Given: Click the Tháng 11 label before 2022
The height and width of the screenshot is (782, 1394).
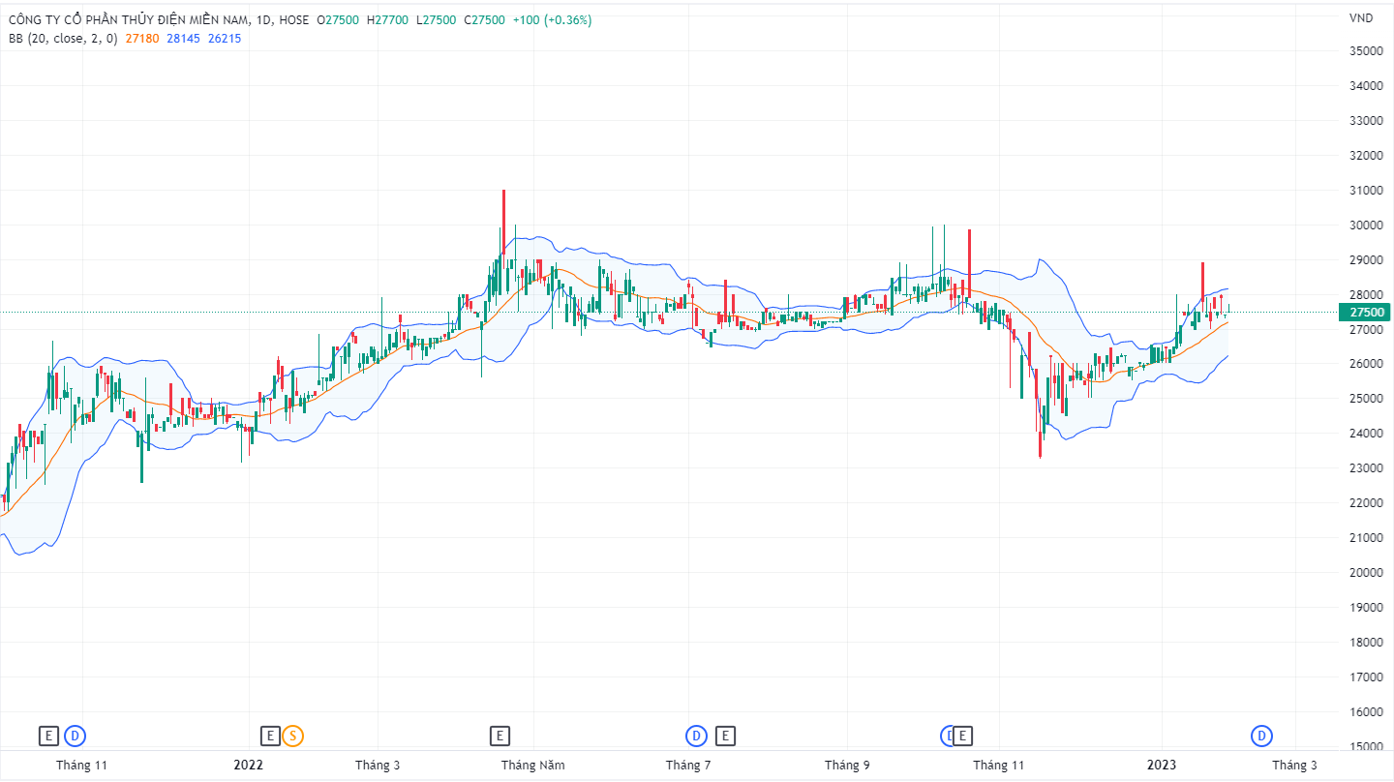Looking at the screenshot, I should coord(81,766).
